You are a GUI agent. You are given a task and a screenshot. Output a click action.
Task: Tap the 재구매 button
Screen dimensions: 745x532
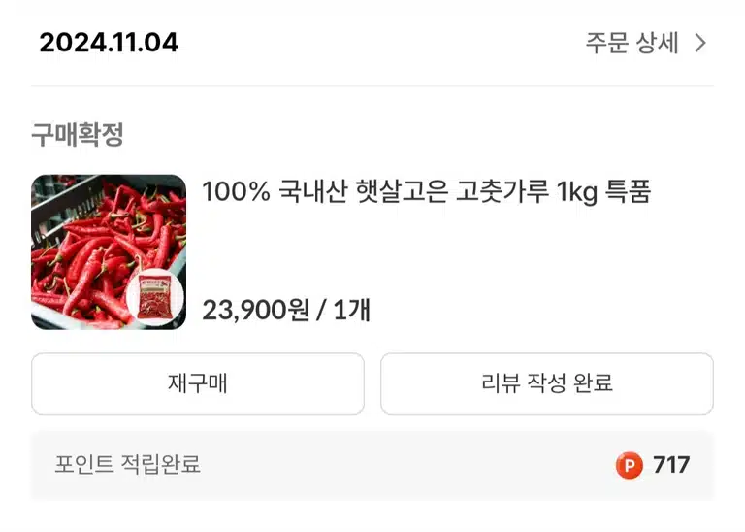coord(198,383)
